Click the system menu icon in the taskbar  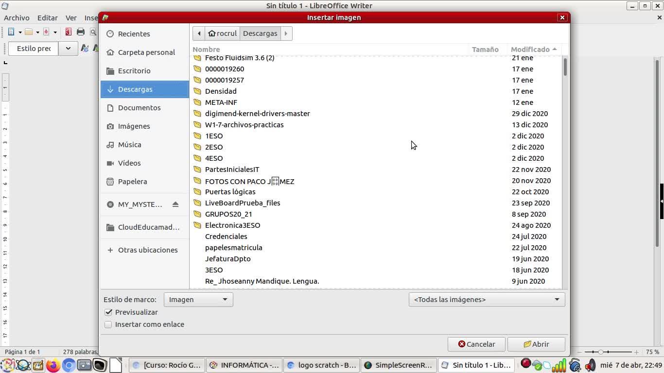point(7,365)
